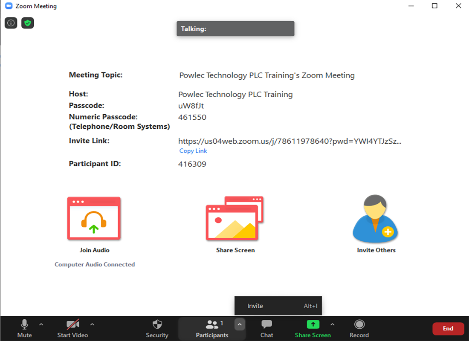Click the Invite Others label
Screen dimensions: 469x341
point(376,250)
